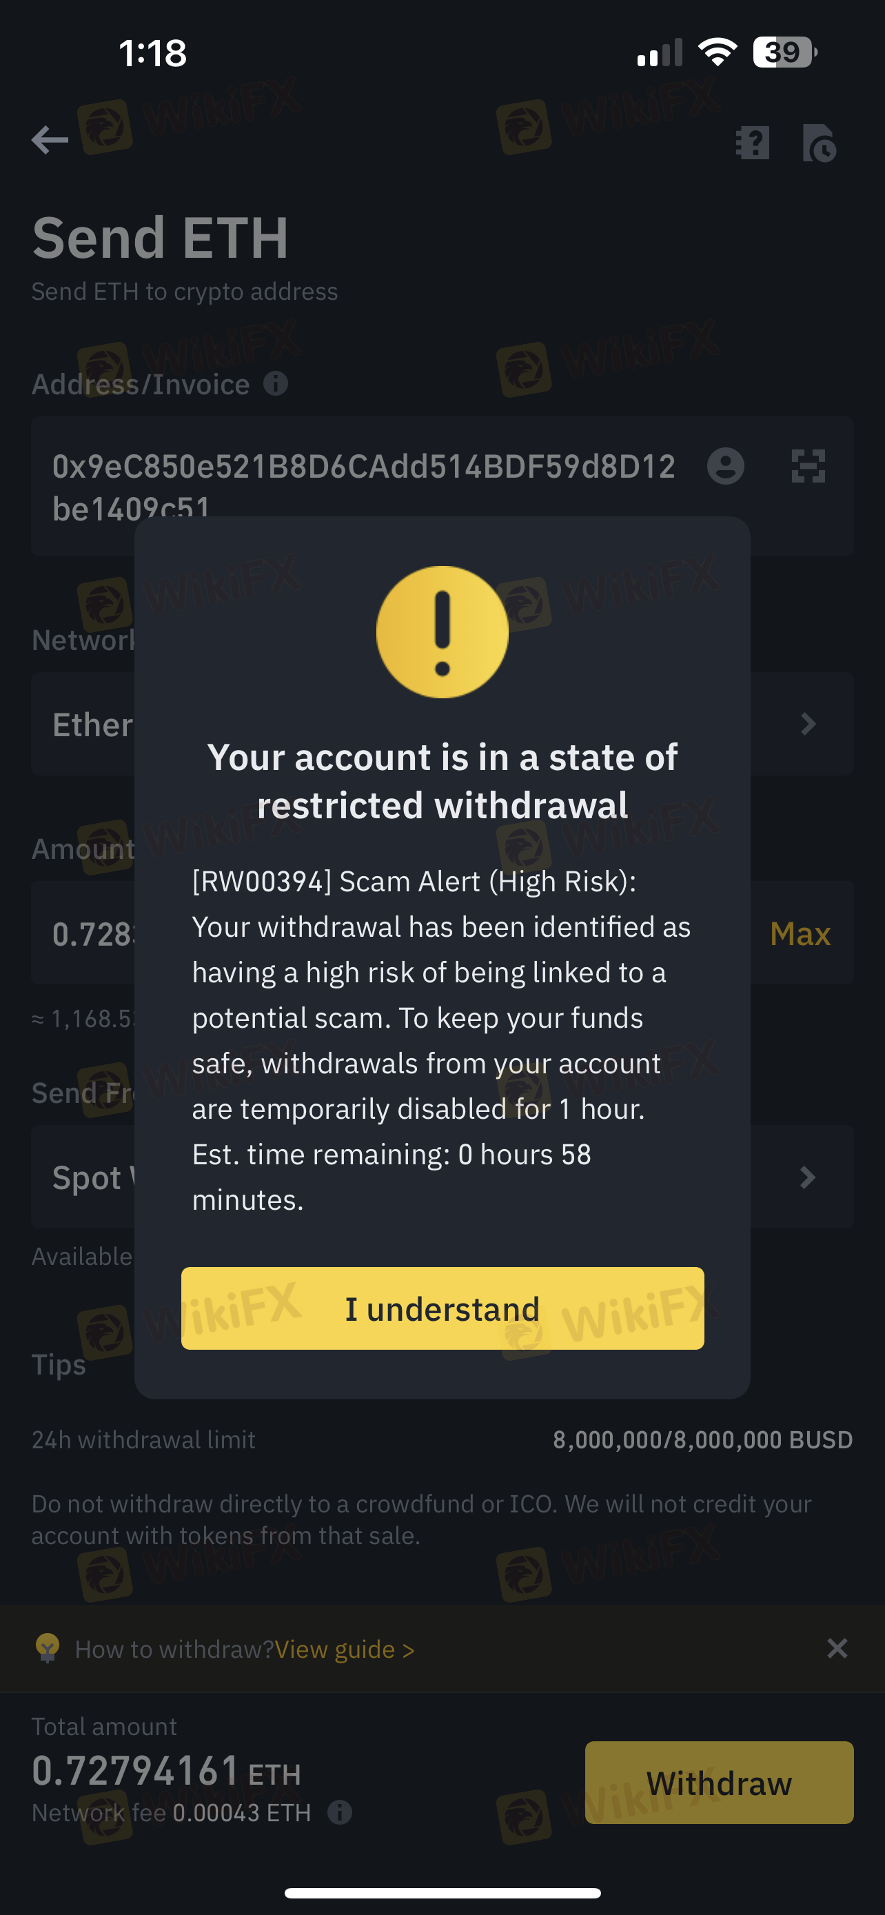Open the View guide link

tap(344, 1649)
